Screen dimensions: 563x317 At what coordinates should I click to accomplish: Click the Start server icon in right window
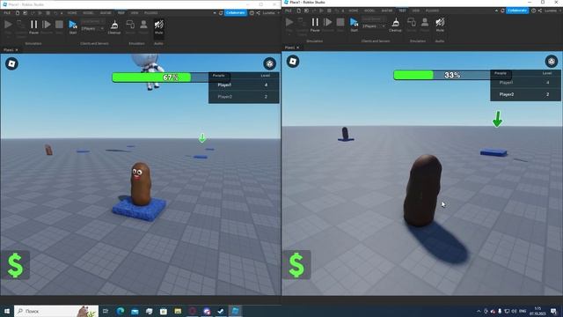point(354,25)
